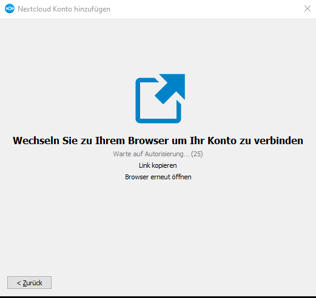Go back with the '< Zurück' button
This screenshot has width=316, height=298.
point(29,283)
